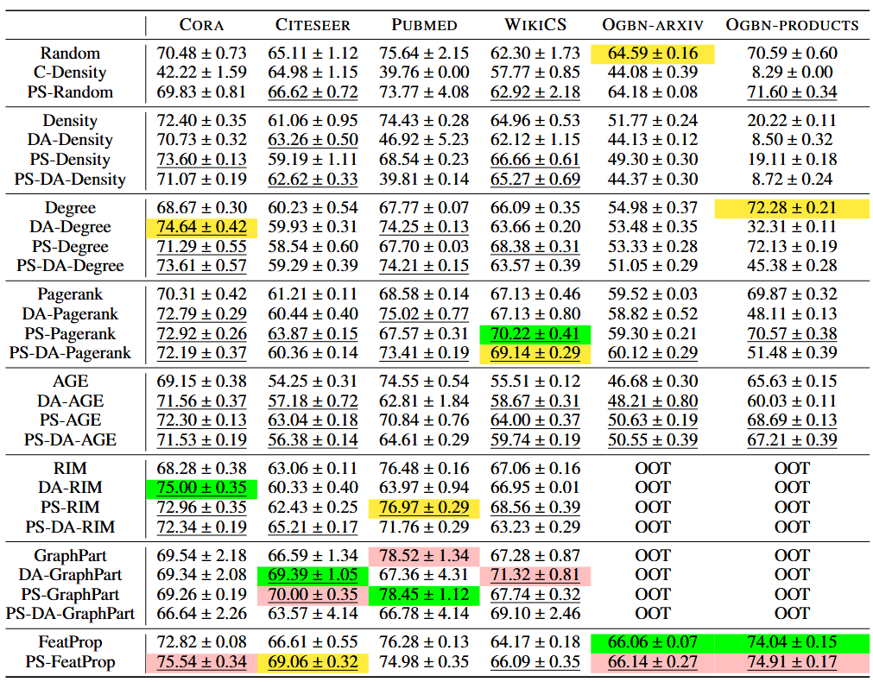
Task: Click the PS-FeatProp row label
Action: click(x=70, y=662)
